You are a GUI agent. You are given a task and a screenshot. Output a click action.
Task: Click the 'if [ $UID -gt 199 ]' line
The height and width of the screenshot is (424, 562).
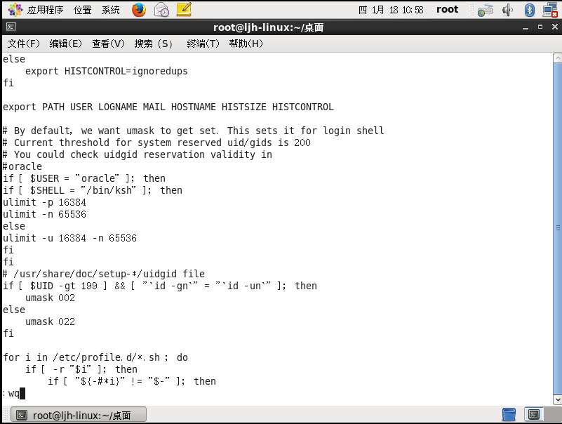pyautogui.click(x=160, y=286)
